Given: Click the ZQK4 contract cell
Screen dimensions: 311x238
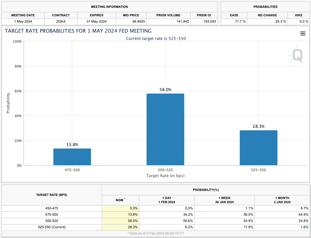Looking at the screenshot, I should 61,21.
